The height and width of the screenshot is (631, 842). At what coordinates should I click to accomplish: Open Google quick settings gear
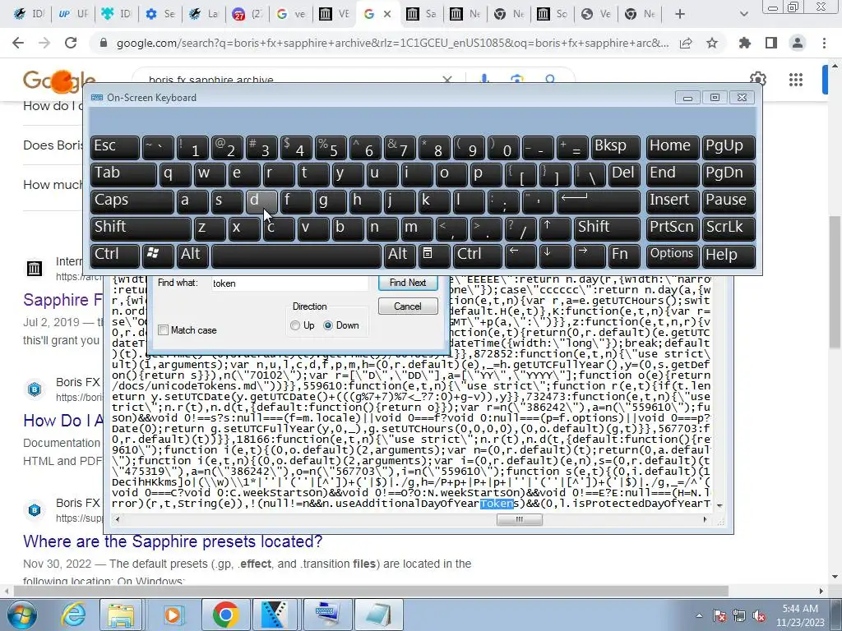coord(757,78)
